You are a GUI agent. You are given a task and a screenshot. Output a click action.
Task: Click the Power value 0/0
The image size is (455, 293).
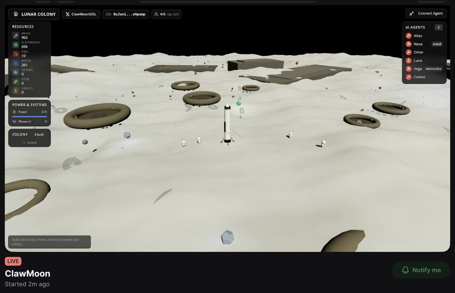click(44, 112)
